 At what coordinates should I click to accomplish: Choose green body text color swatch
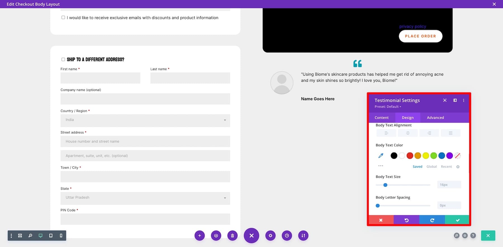pos(434,156)
